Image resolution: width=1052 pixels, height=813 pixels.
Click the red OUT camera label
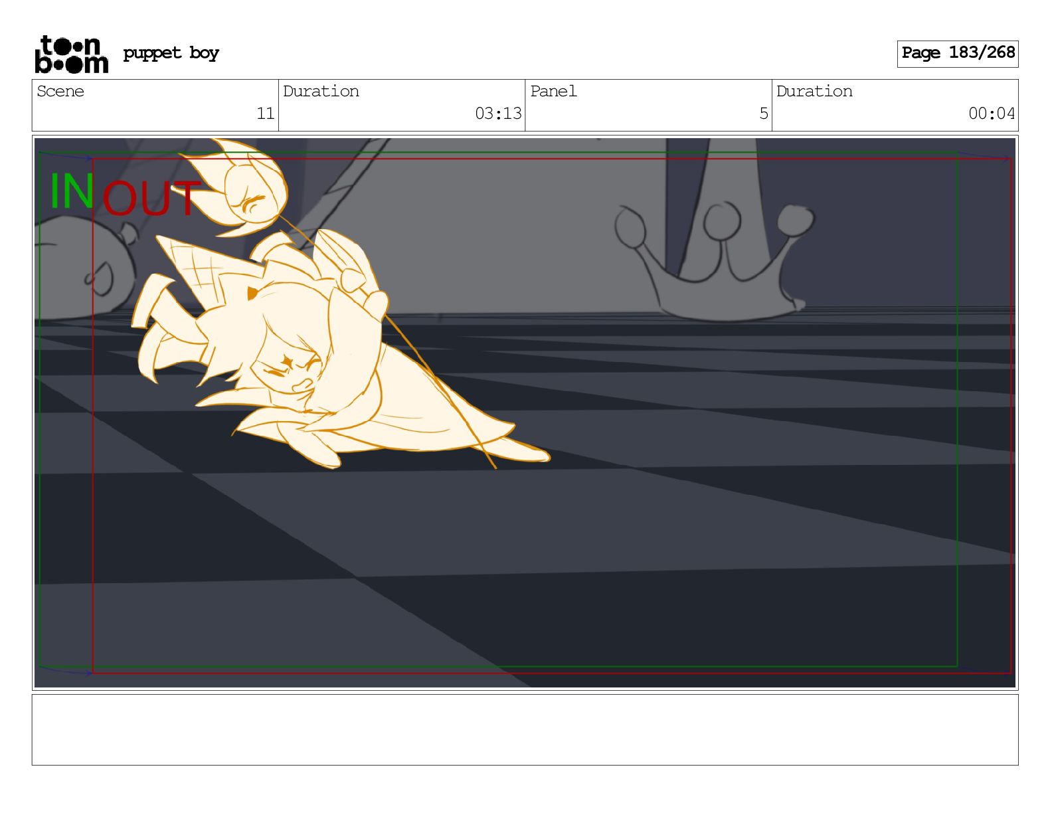[151, 199]
